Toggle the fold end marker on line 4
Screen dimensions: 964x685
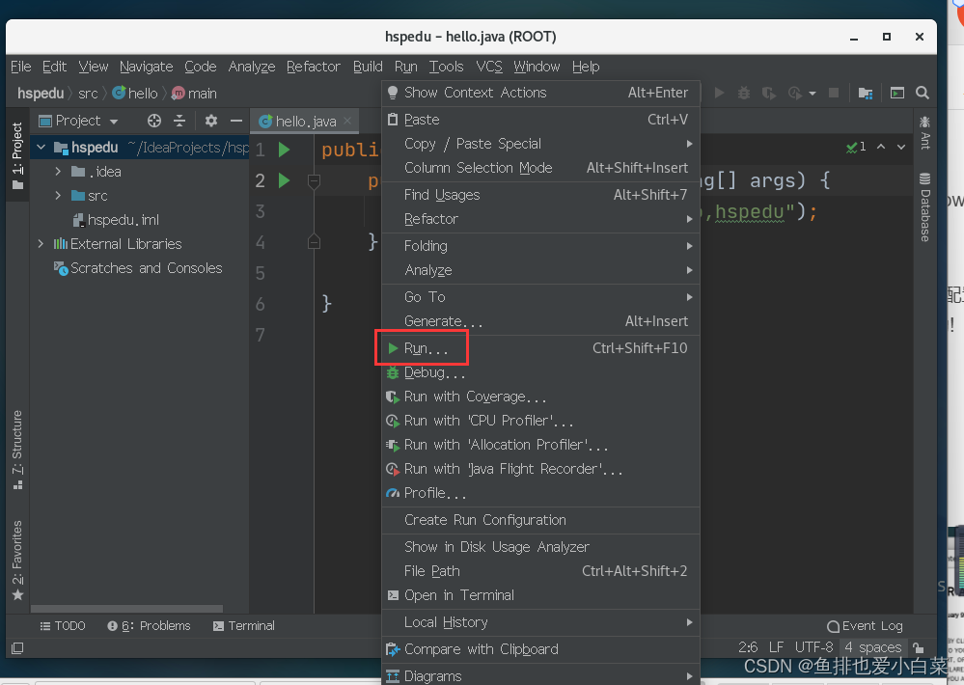(314, 241)
